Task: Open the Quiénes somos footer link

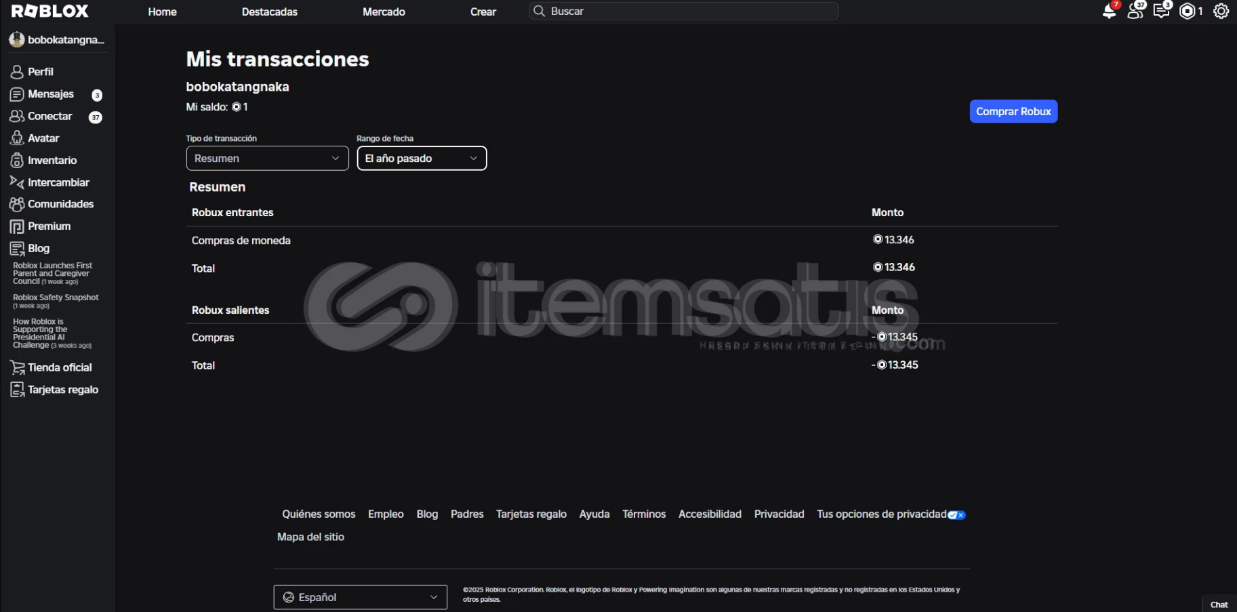Action: point(319,514)
